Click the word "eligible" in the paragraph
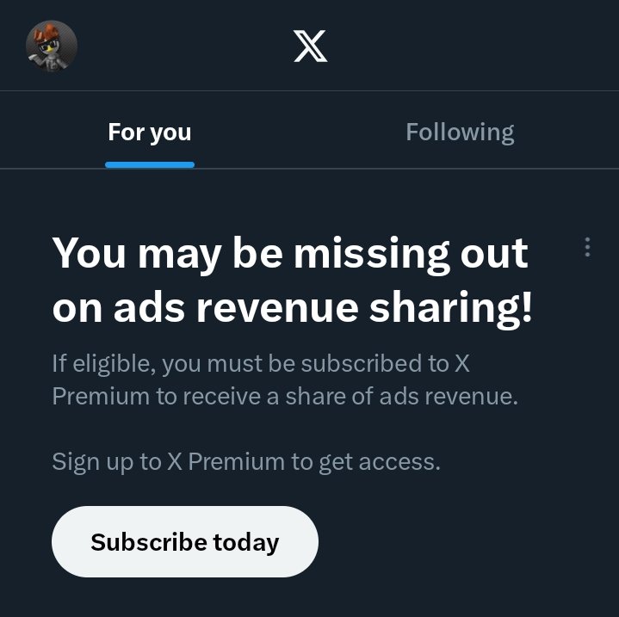 pos(112,363)
